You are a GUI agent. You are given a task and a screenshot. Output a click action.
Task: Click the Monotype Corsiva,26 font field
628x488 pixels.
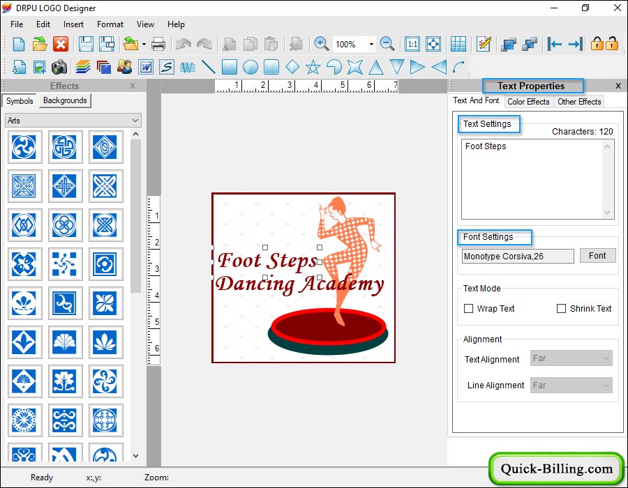coord(518,256)
